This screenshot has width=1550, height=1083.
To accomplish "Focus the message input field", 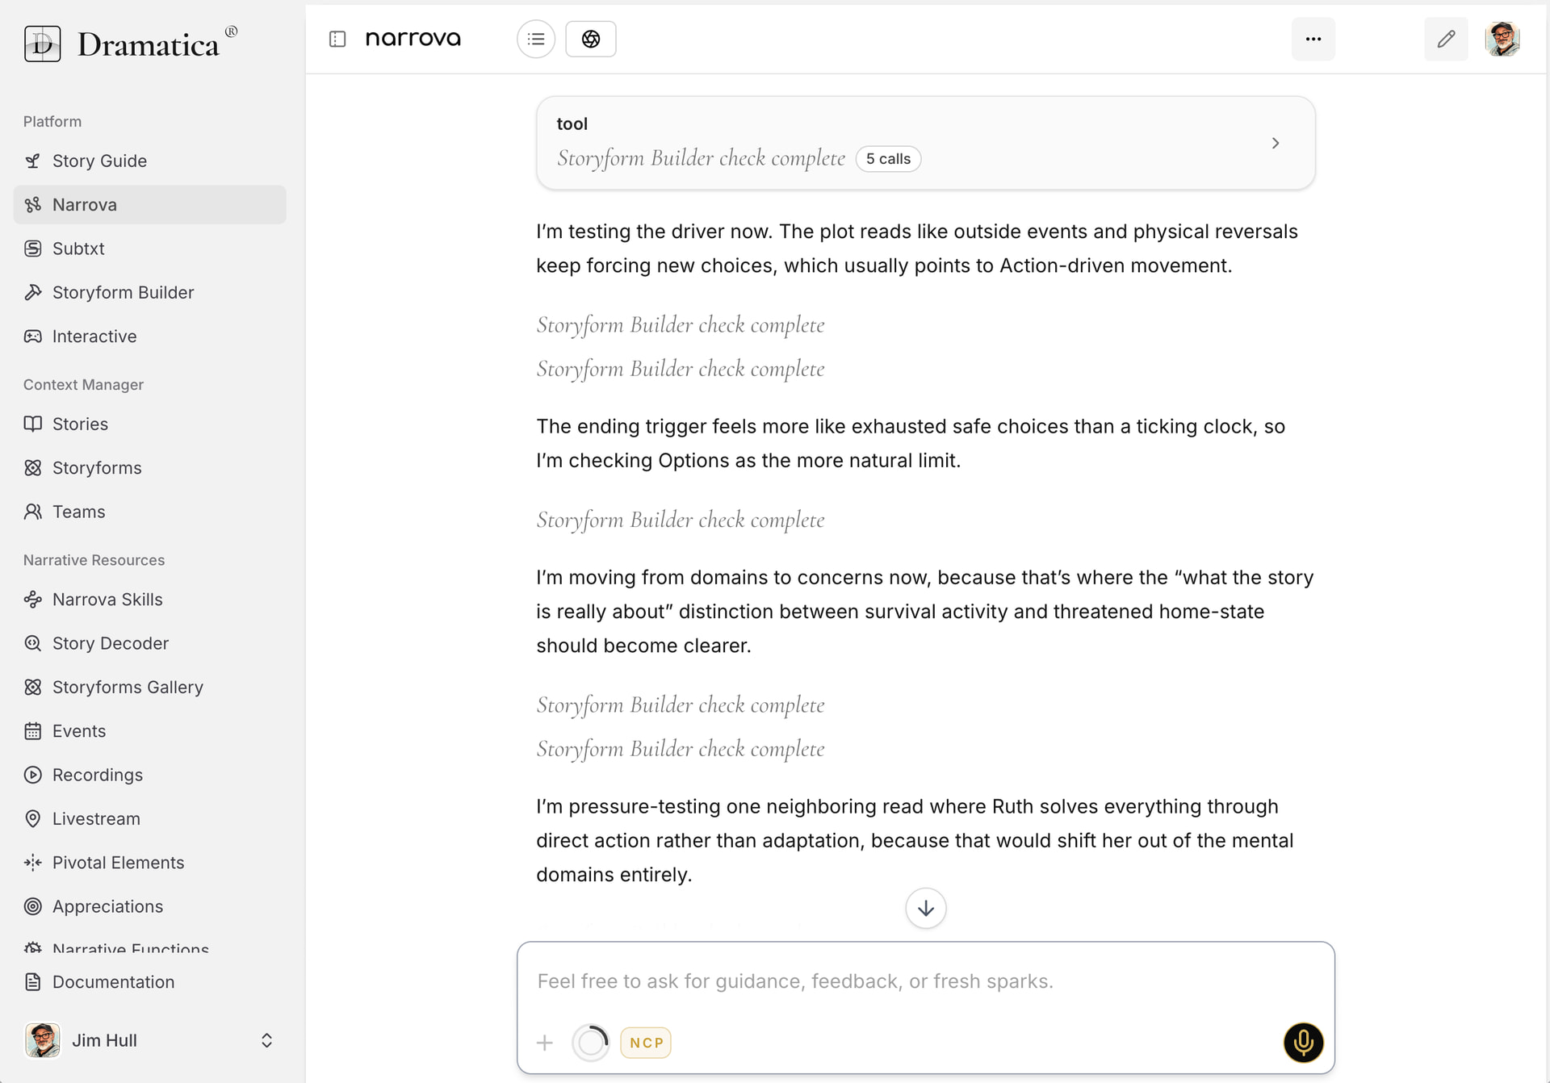I will (x=924, y=981).
